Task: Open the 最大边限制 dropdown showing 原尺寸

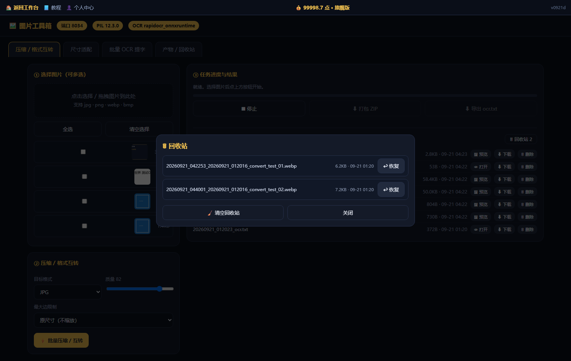Action: [x=104, y=320]
